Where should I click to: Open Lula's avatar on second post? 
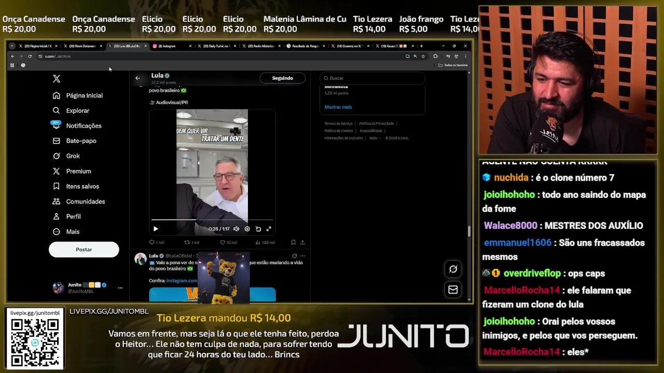[x=141, y=259]
